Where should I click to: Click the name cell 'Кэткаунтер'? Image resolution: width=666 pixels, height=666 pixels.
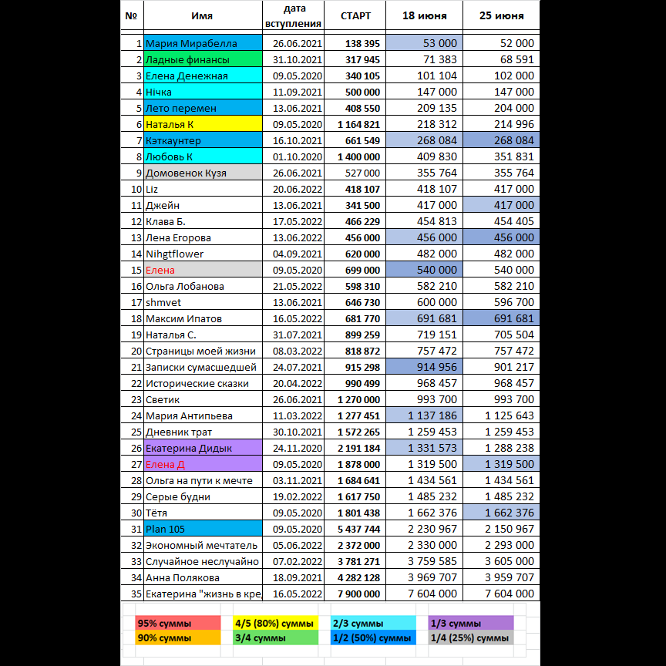click(x=203, y=140)
